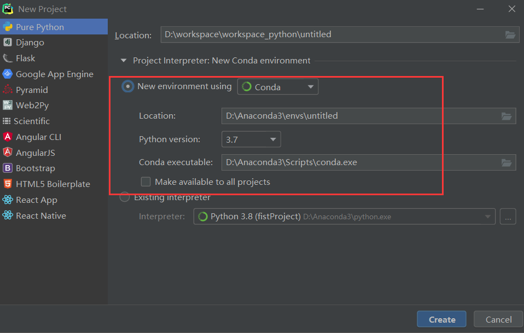Choose Flask project type
Image resolution: width=524 pixels, height=333 pixels.
coord(54,58)
